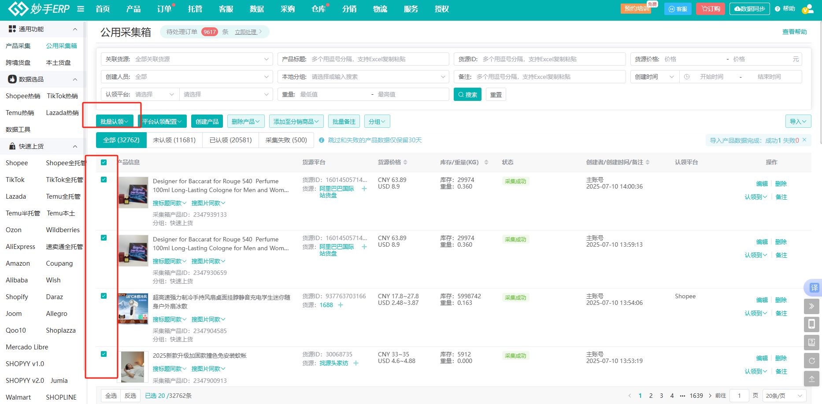Screen dimensions: 822x404
Task: Click the back-to-top arrow icon
Action: [x=811, y=378]
